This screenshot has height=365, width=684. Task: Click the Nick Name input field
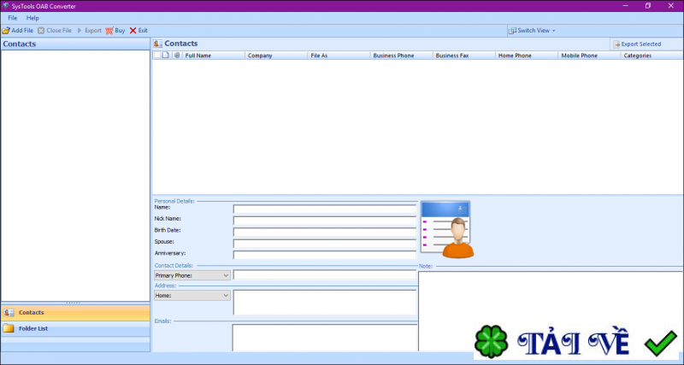[x=325, y=221]
